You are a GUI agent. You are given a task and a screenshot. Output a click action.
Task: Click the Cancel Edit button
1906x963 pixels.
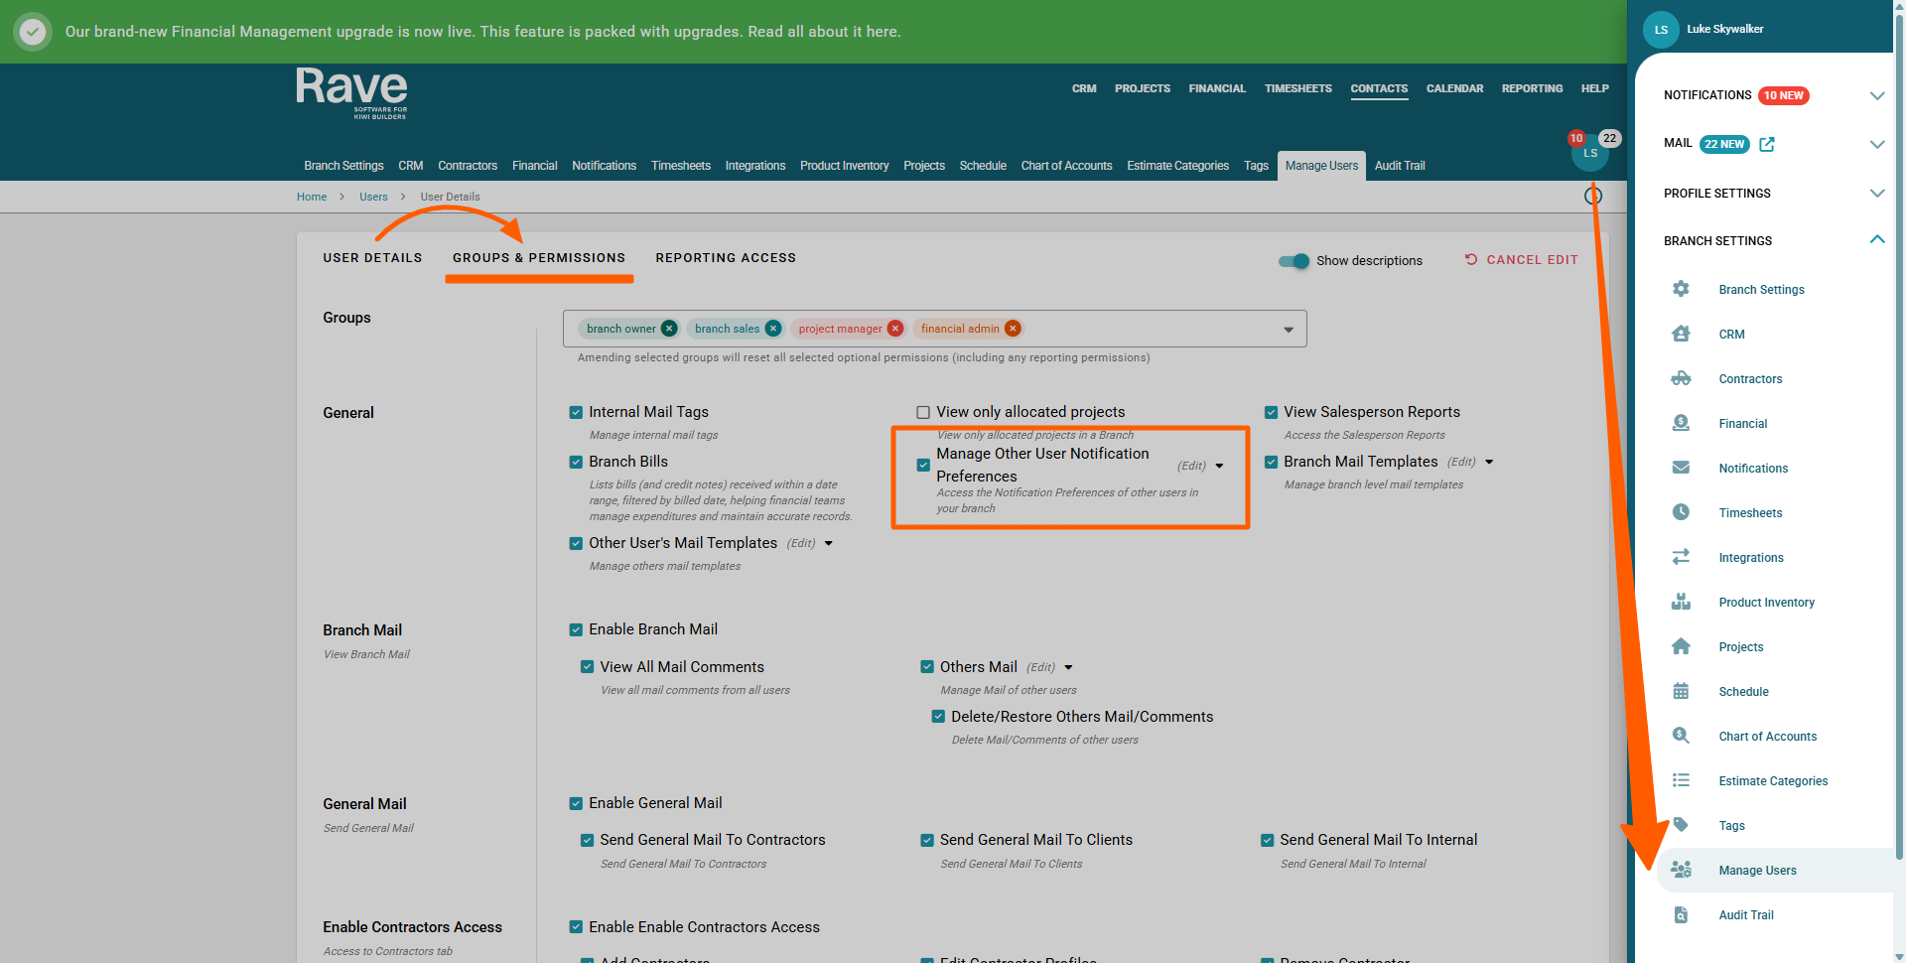click(1522, 260)
